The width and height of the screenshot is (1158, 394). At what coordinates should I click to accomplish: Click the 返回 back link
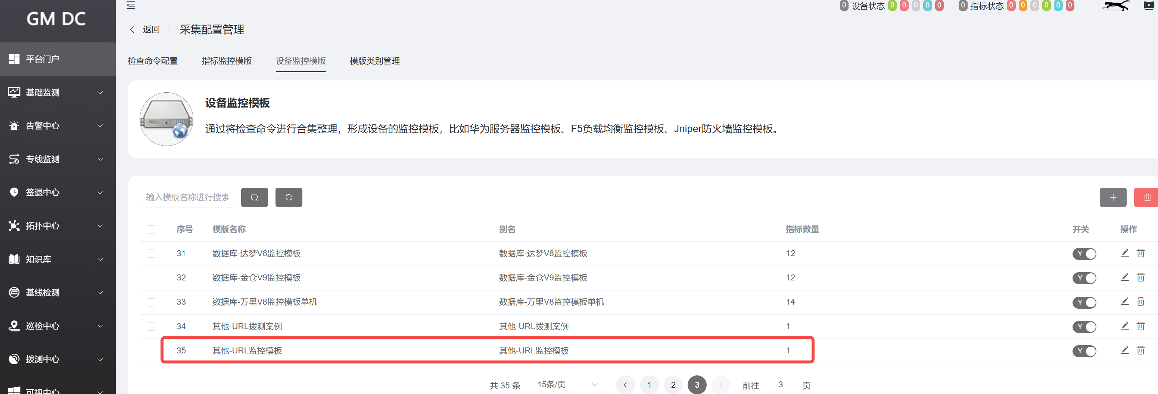point(151,29)
